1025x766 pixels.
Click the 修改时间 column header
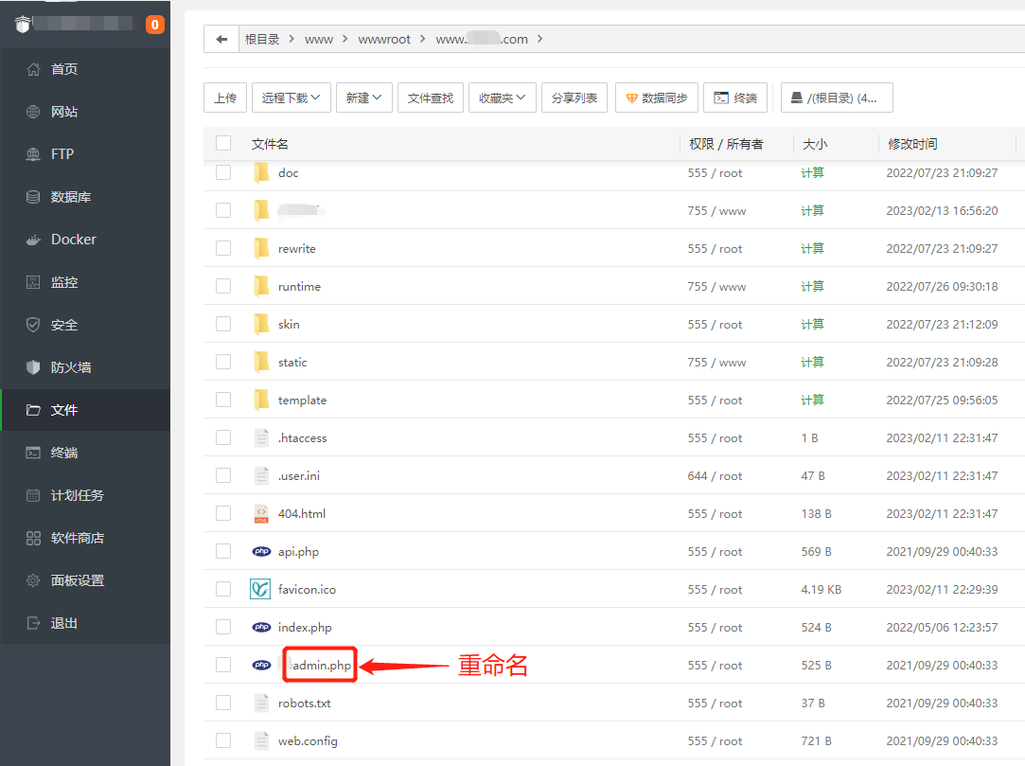coord(912,144)
